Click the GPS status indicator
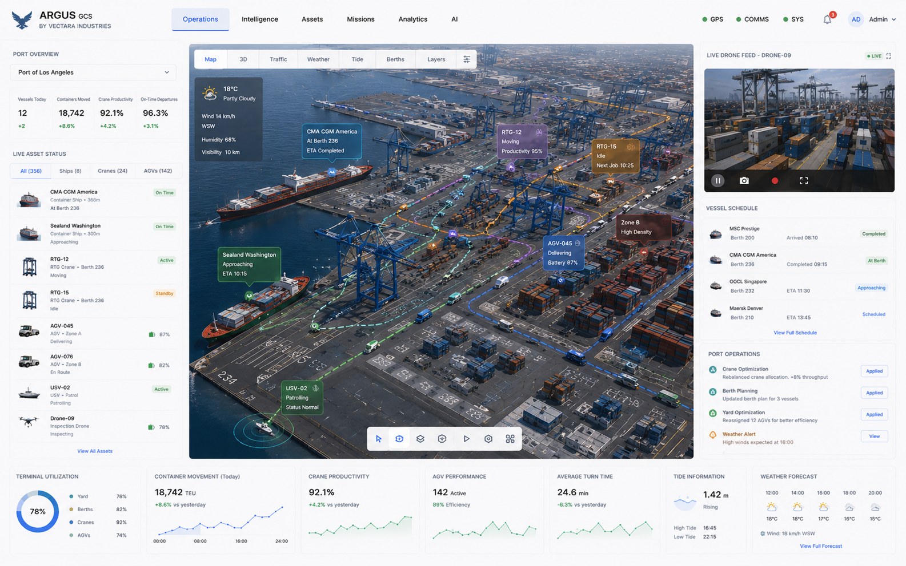 712,19
